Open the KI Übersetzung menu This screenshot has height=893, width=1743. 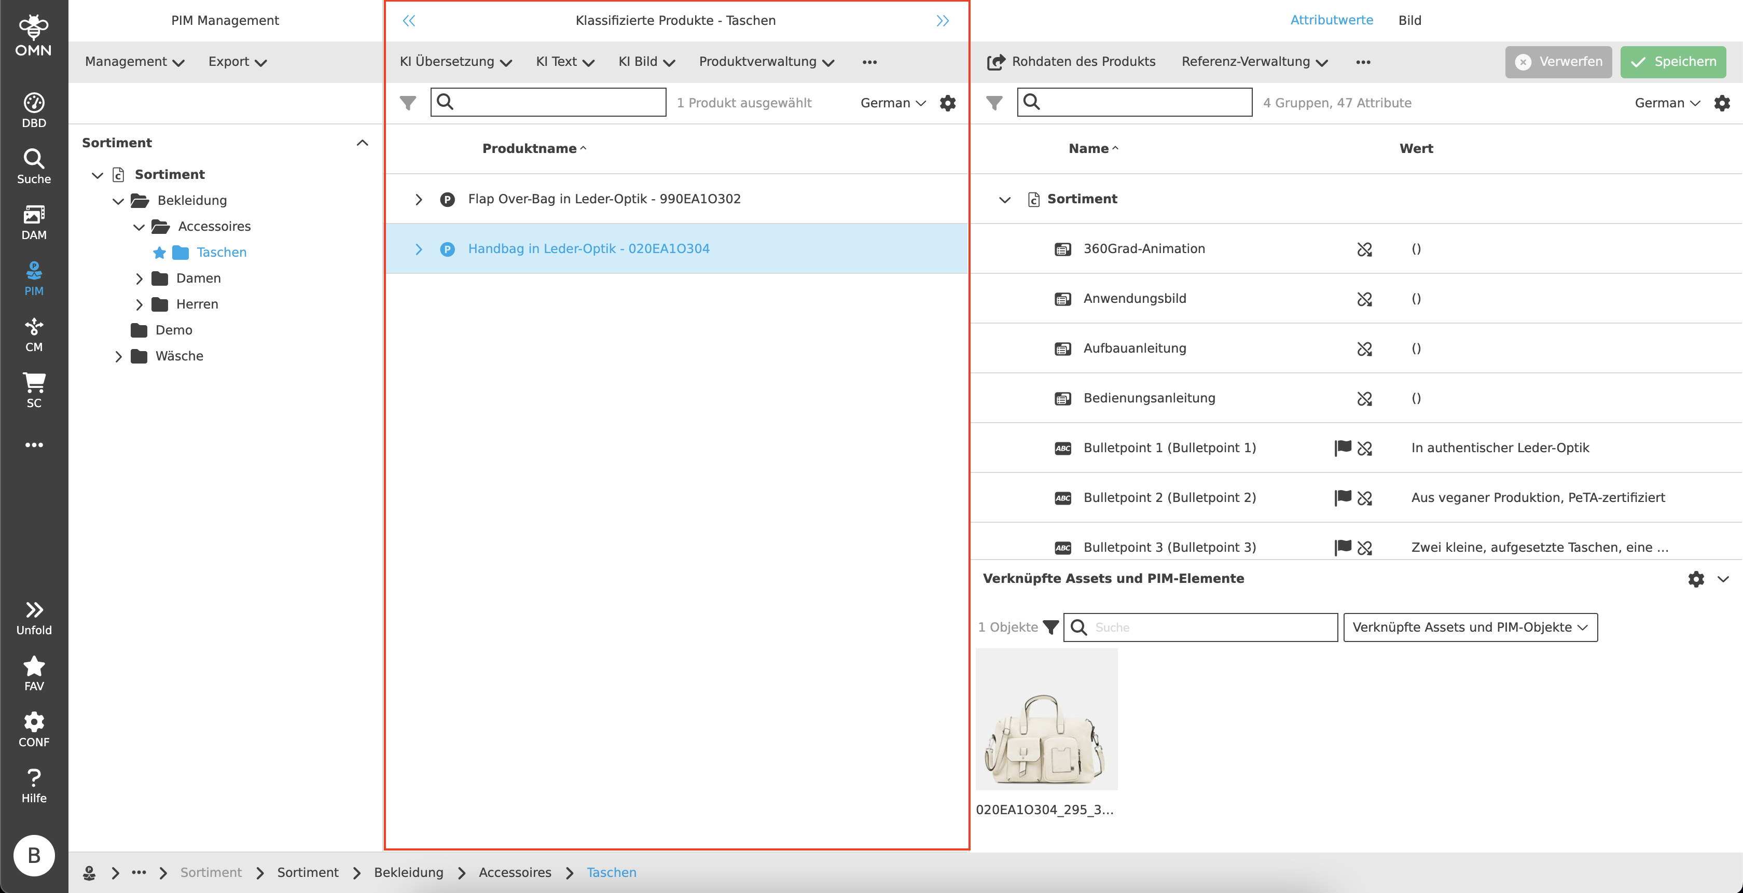455,62
